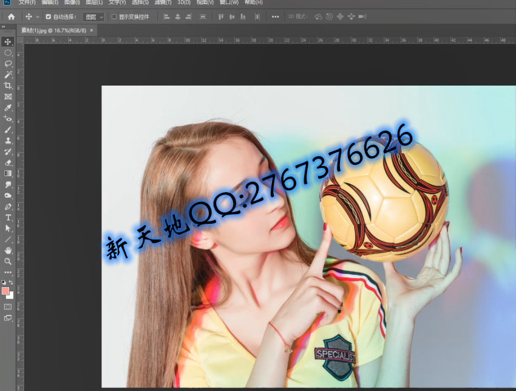Open the ellipsis overflow menu in options bar
Image resolution: width=516 pixels, height=391 pixels.
pos(274,16)
